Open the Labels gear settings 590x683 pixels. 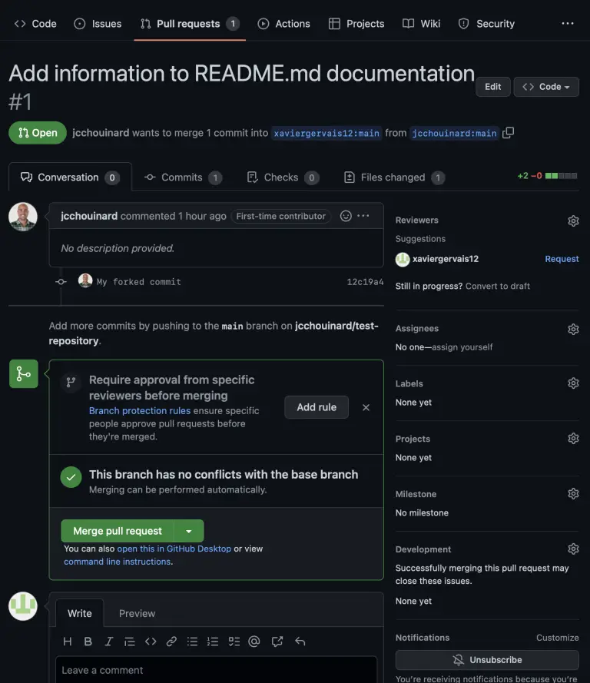pyautogui.click(x=573, y=383)
